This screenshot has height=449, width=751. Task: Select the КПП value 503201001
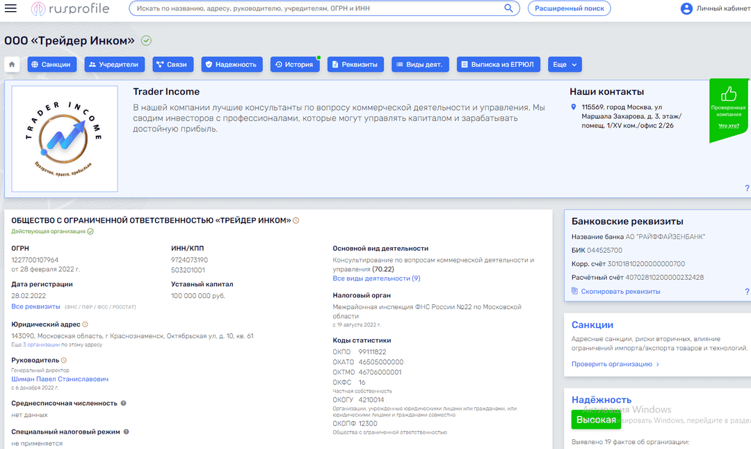(188, 270)
